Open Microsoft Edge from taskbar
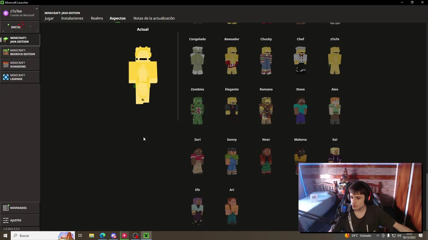This screenshot has height=240, width=428. coord(102,236)
